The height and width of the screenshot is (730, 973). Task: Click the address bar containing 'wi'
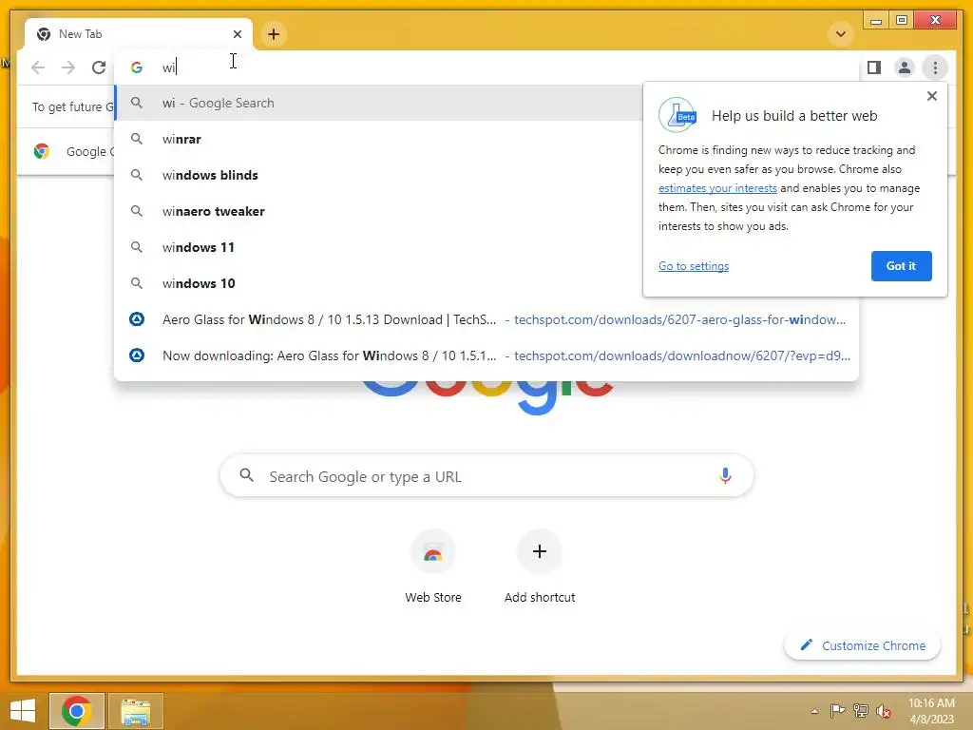pyautogui.click(x=486, y=67)
